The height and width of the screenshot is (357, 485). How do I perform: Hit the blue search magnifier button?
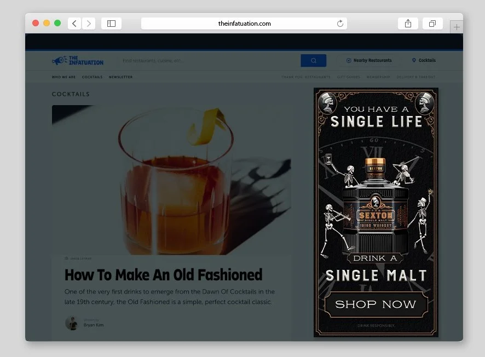coord(313,61)
